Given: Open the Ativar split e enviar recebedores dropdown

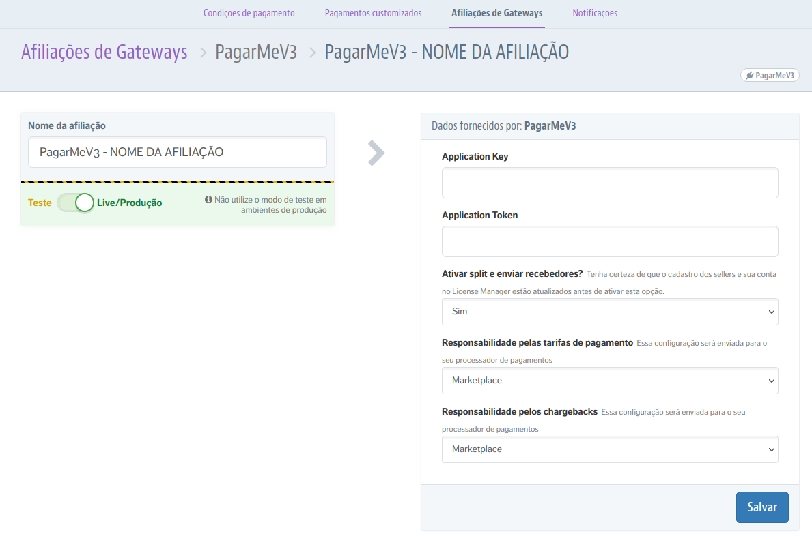Looking at the screenshot, I should tap(610, 312).
